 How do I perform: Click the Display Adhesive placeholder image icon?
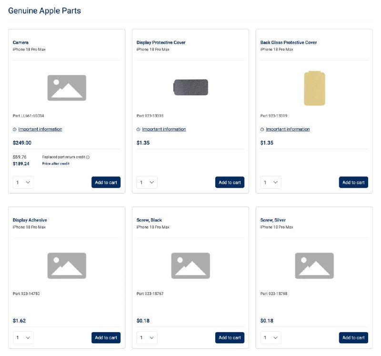tap(67, 265)
